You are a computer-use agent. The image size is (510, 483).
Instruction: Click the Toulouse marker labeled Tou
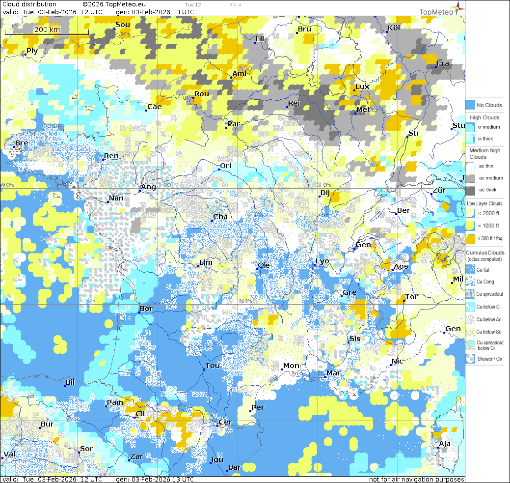pyautogui.click(x=204, y=369)
